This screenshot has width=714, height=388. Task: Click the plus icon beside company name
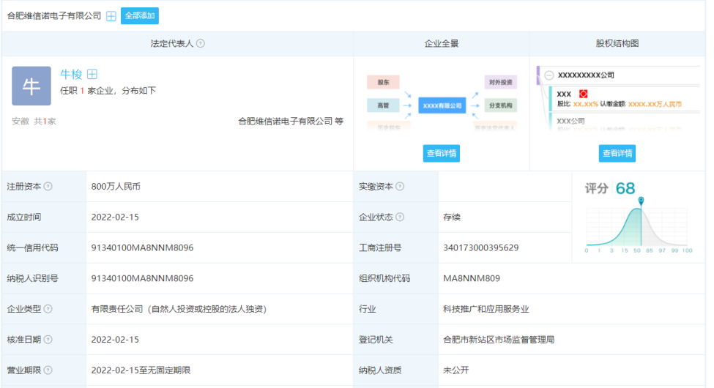click(111, 16)
